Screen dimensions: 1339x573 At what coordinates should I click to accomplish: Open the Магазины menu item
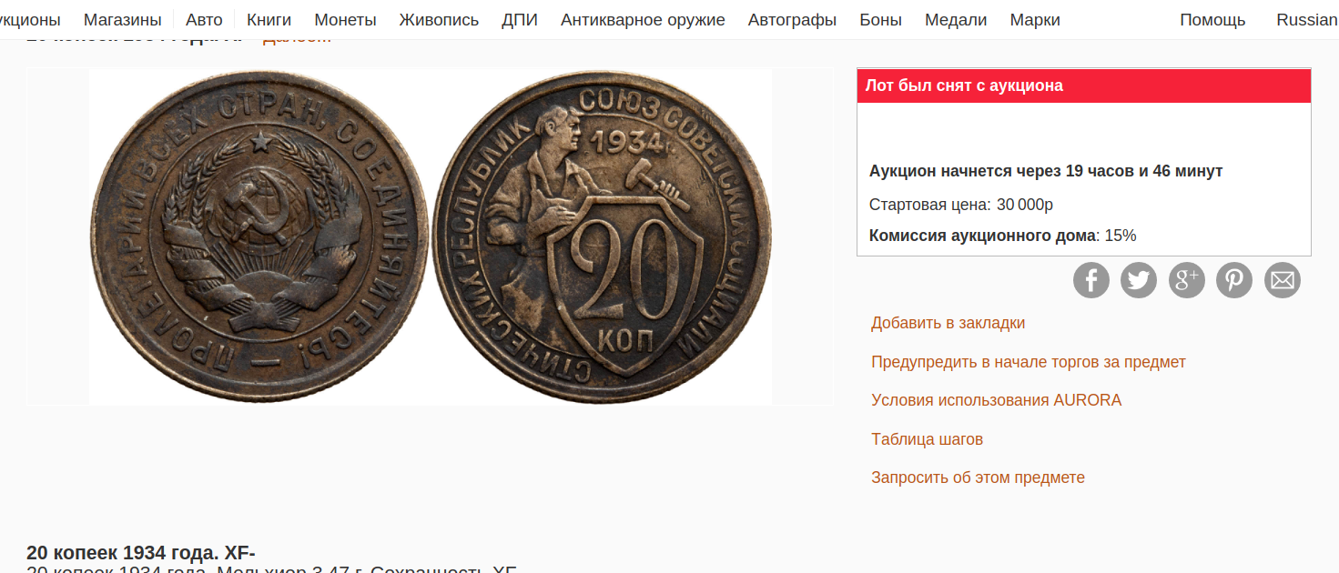(123, 20)
